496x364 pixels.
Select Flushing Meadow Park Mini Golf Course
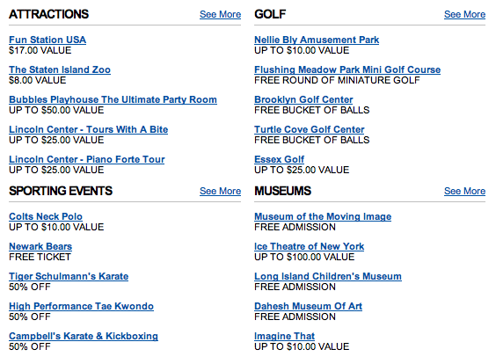coord(347,69)
